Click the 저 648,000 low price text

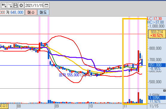(x=15, y=12)
